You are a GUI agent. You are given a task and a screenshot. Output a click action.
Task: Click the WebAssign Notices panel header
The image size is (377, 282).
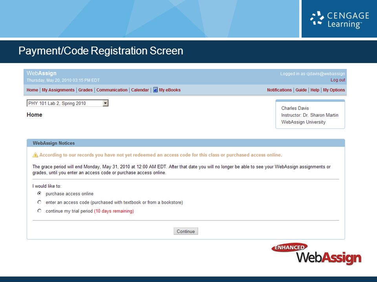pyautogui.click(x=186, y=143)
